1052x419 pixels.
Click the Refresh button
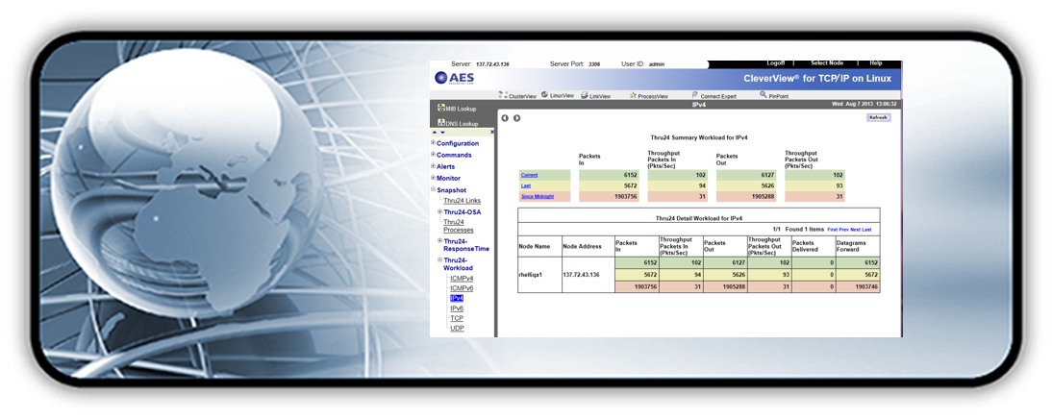pos(878,118)
